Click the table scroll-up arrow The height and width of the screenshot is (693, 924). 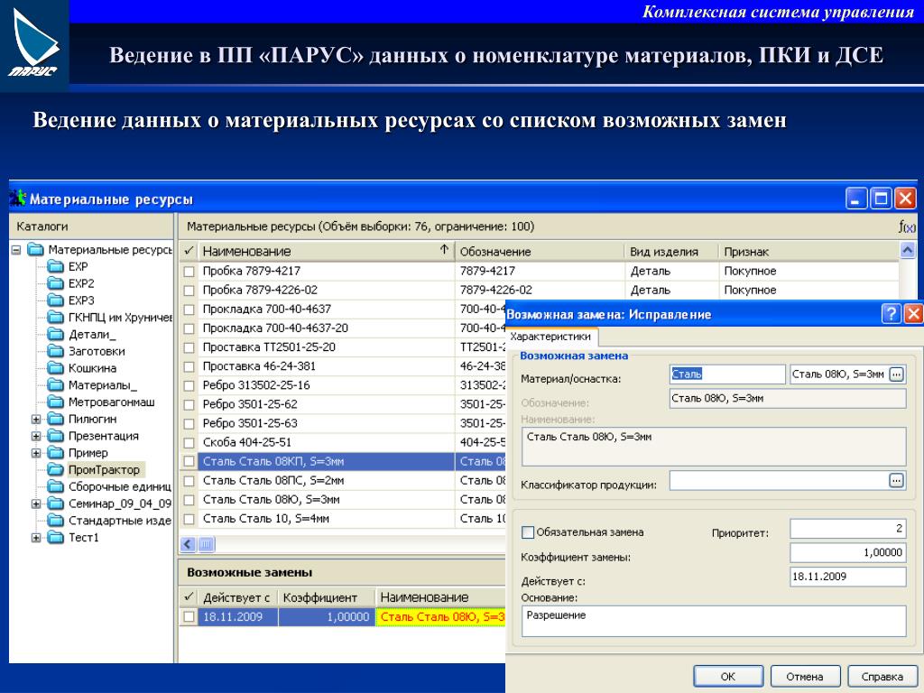[908, 250]
